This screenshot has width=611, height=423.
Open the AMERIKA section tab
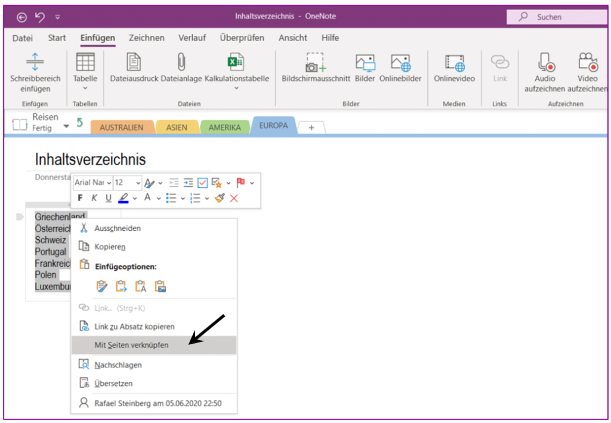(x=225, y=127)
